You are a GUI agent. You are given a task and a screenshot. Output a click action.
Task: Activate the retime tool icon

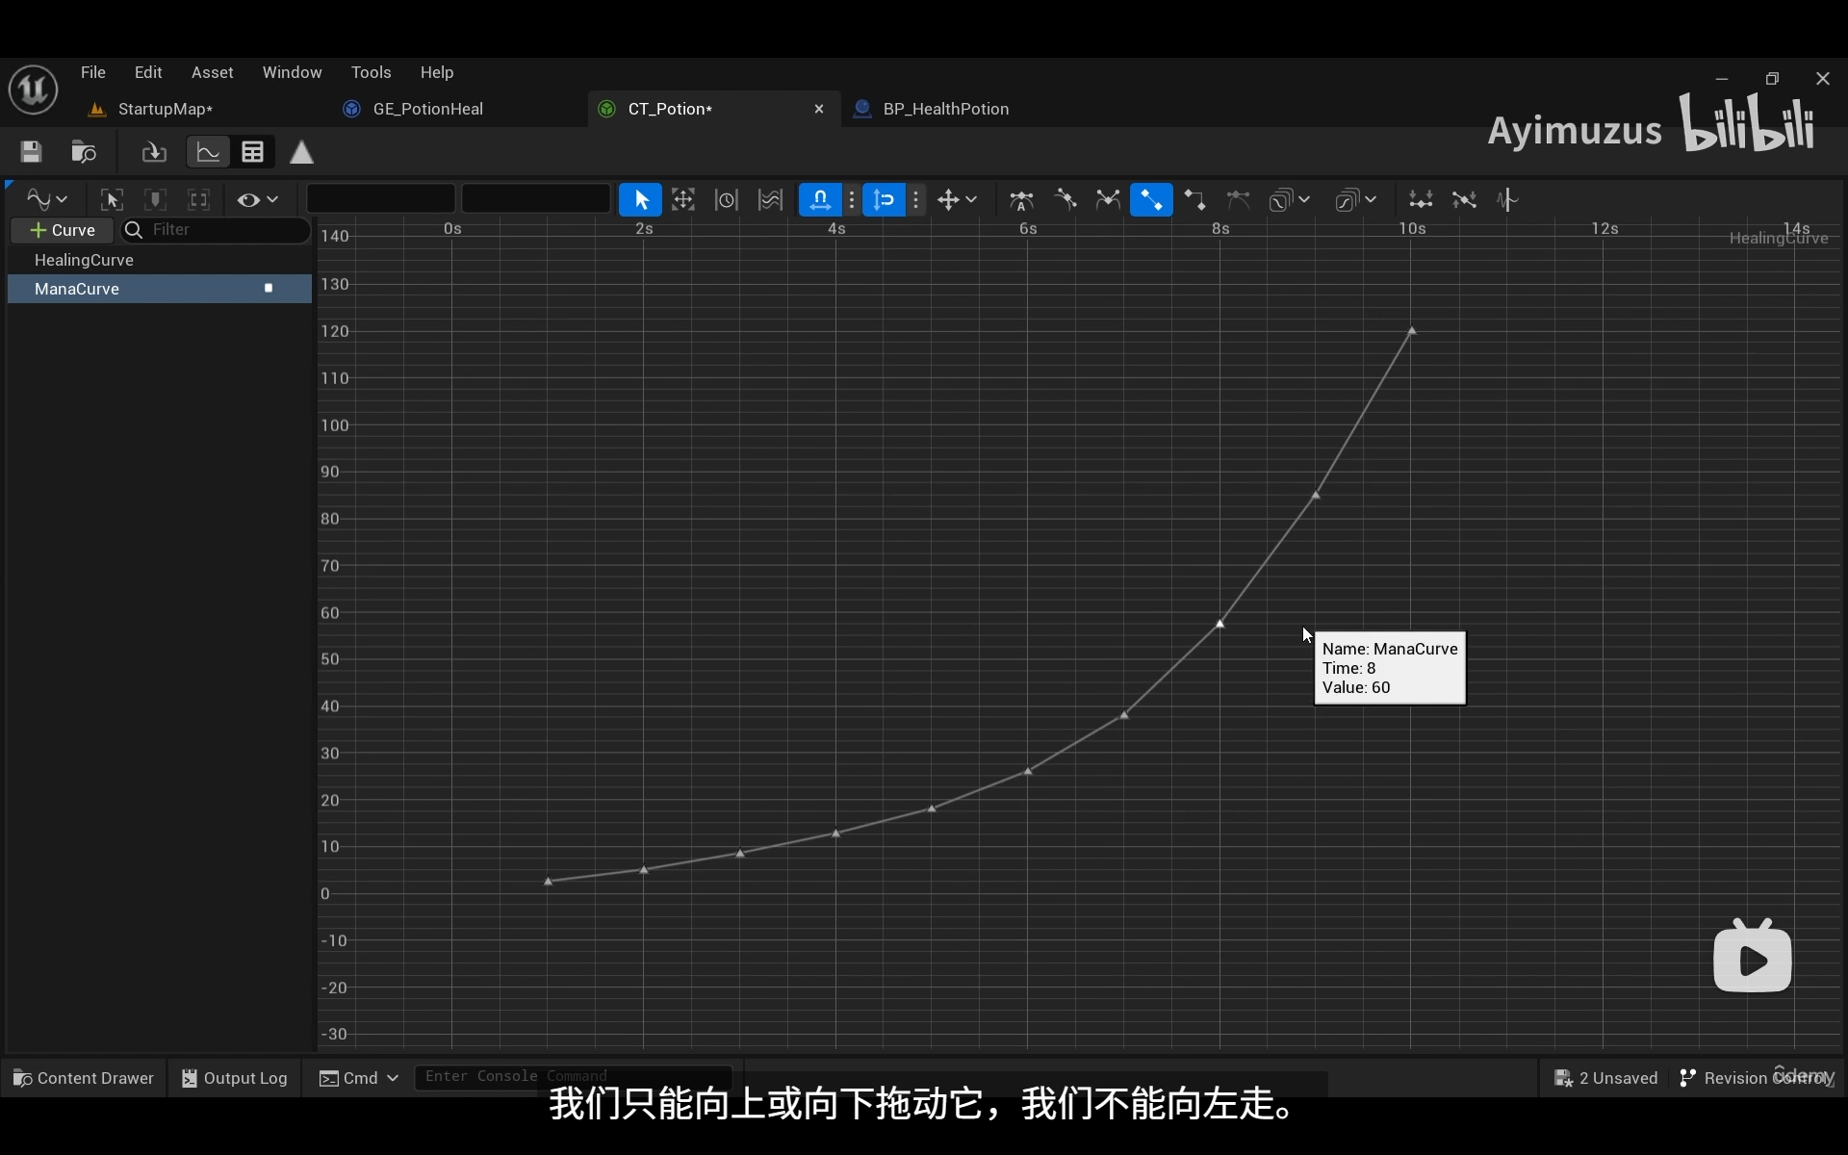coord(726,200)
